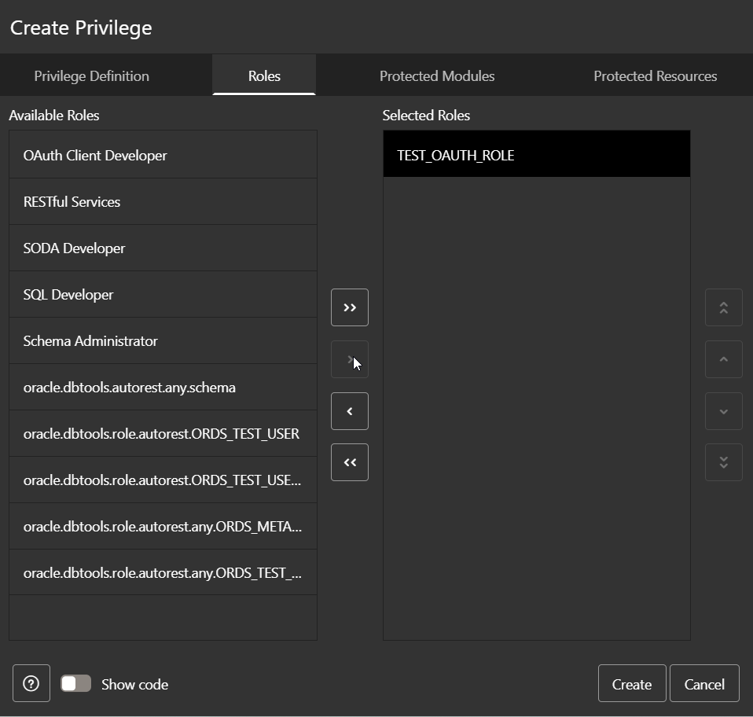Click the move role down icon
The width and height of the screenshot is (753, 717).
click(723, 410)
